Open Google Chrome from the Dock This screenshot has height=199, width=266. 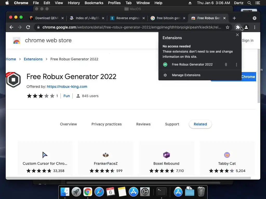pos(88,192)
